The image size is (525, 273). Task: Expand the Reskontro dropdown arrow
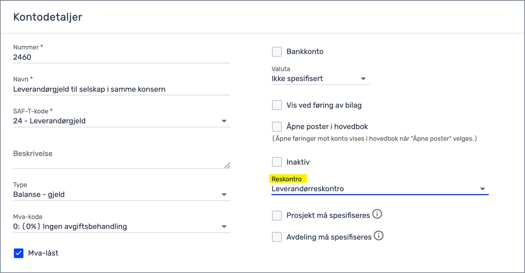click(x=482, y=189)
